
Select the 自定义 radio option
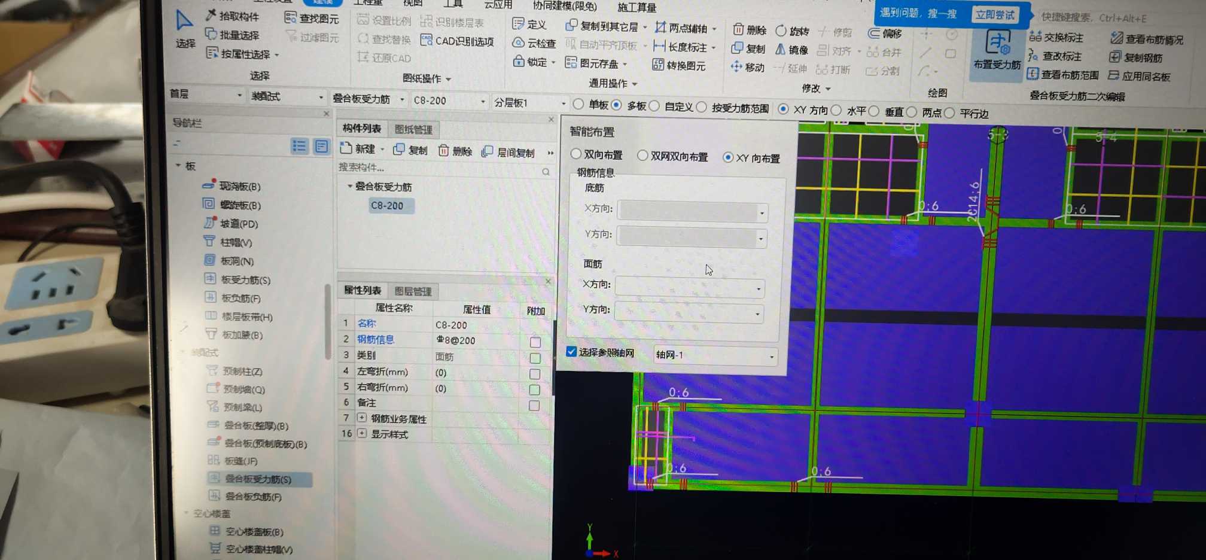(654, 106)
